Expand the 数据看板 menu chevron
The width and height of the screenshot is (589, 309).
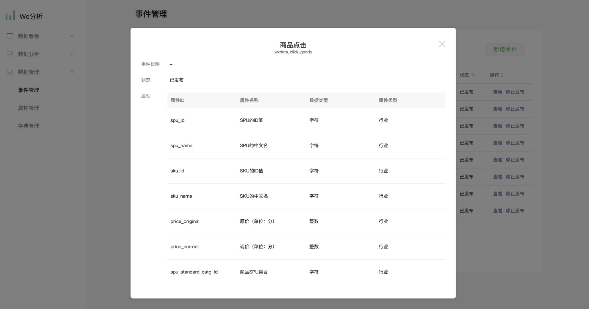click(72, 36)
